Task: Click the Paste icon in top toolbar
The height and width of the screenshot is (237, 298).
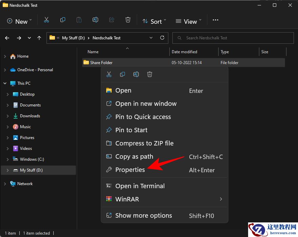Action: pos(79,20)
